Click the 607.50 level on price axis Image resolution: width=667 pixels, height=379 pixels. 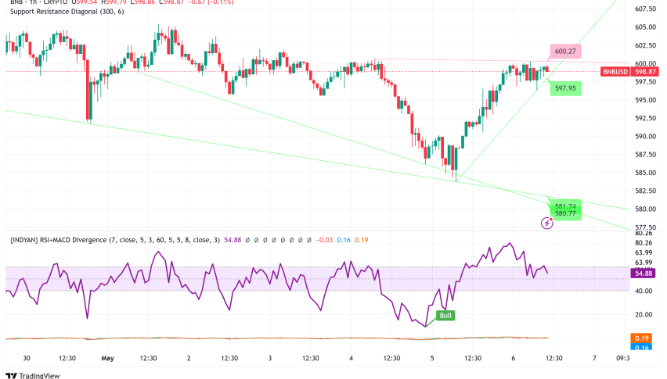pyautogui.click(x=646, y=9)
